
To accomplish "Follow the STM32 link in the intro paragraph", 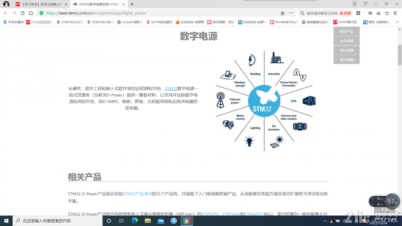I will (171, 88).
